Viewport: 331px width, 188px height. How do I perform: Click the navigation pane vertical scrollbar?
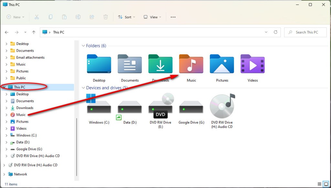tap(77, 145)
